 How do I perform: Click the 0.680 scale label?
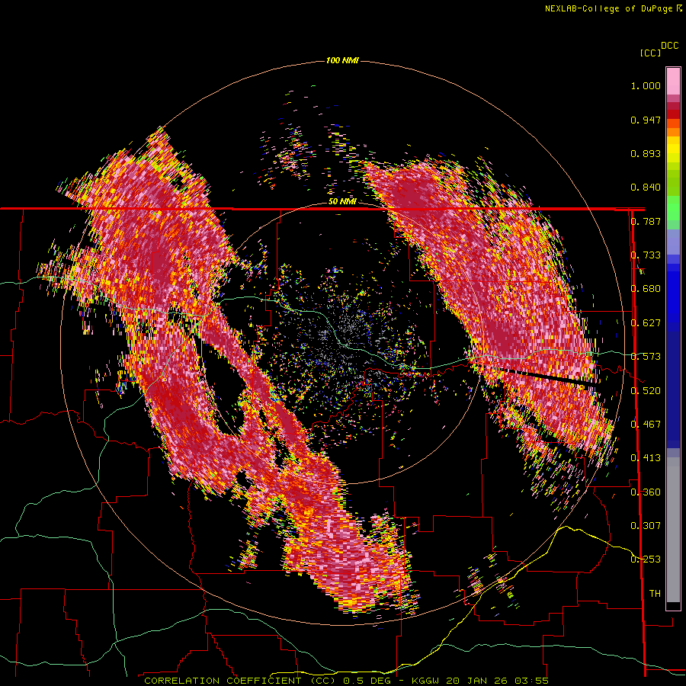tap(646, 289)
